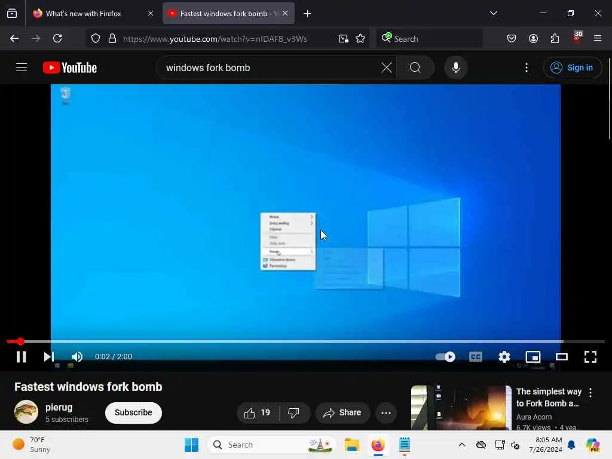
Task: Open Copilot preview icon in taskbar
Action: coord(593,445)
